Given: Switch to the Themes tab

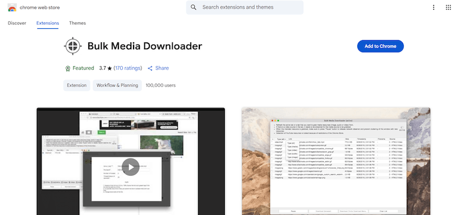Looking at the screenshot, I should tap(78, 23).
